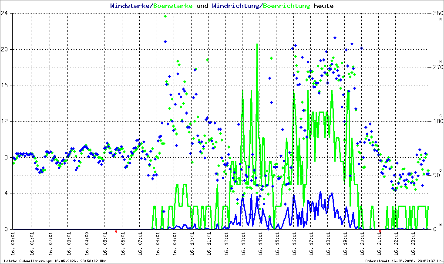
Task: Click the 360 label on right axis
Action: pos(438,13)
